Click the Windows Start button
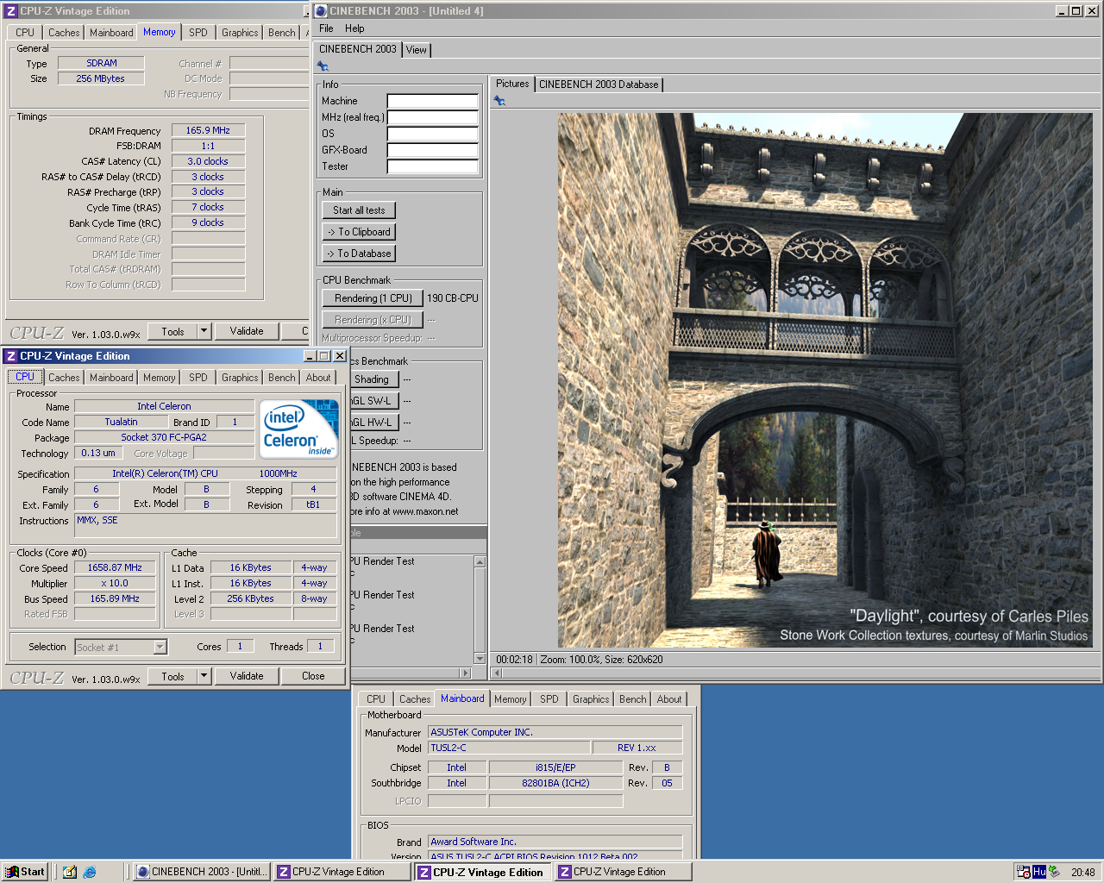 coord(25,872)
